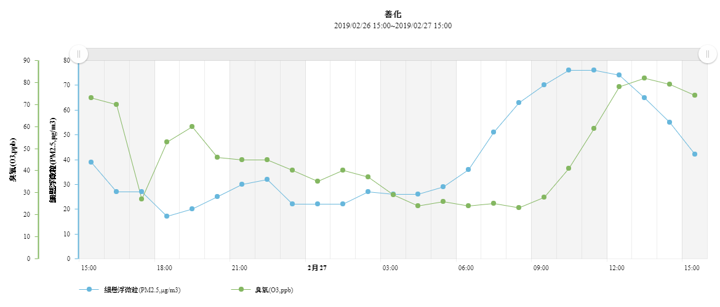Select the first green O3 point at 15:00
The height and width of the screenshot is (307, 720).
pyautogui.click(x=91, y=98)
